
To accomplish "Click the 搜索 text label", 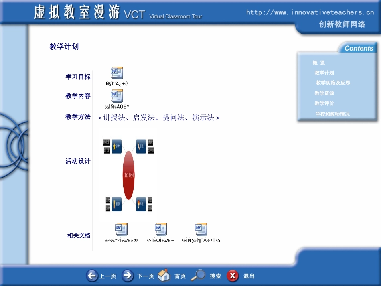I will [x=215, y=276].
